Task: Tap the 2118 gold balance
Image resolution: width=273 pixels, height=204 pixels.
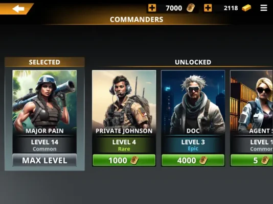Action: (231, 8)
